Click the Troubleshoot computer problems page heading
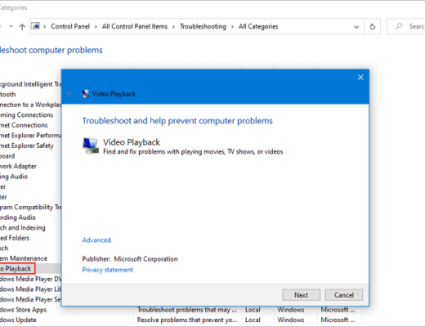 point(51,50)
